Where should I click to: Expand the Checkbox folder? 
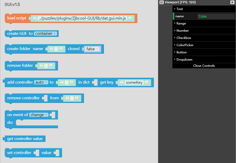click(204, 38)
